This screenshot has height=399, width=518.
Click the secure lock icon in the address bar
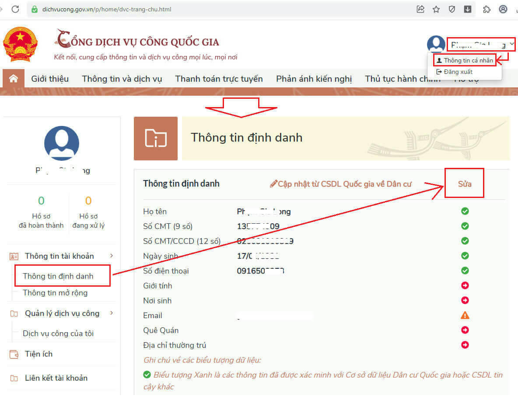(x=35, y=9)
